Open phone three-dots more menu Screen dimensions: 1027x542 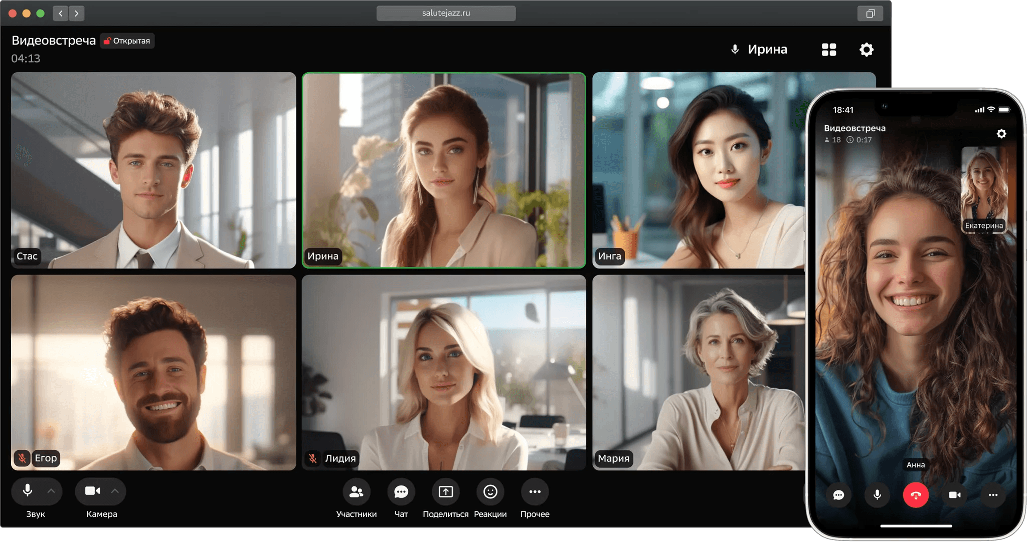click(x=993, y=495)
